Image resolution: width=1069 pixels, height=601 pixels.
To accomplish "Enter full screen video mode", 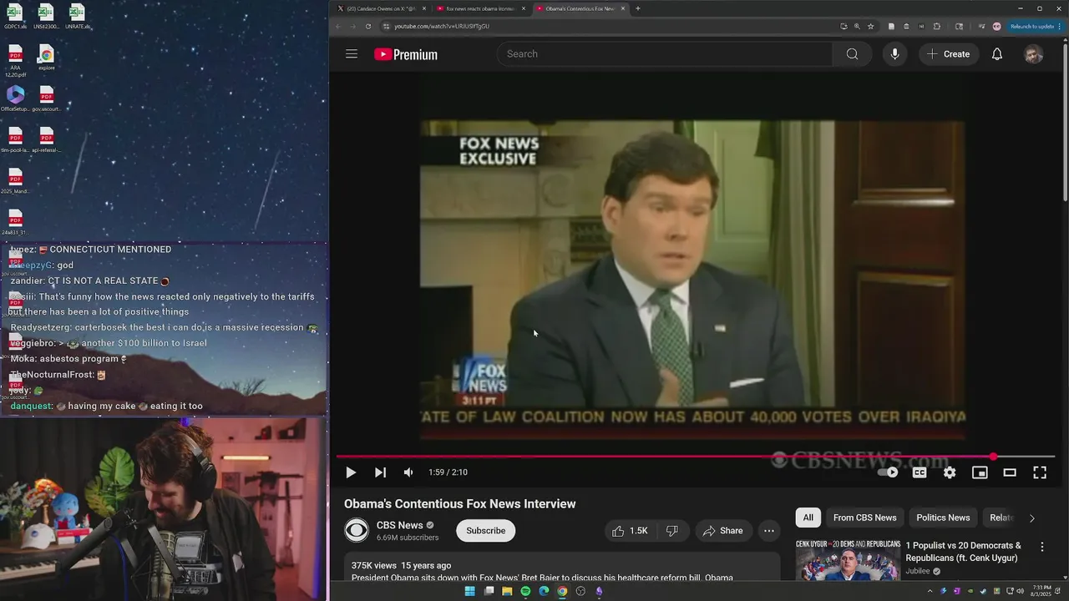I will click(1040, 472).
